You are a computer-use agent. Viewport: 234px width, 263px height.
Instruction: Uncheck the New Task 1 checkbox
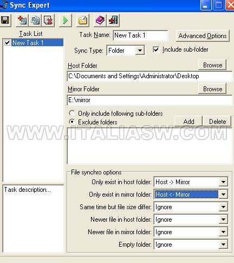7,43
